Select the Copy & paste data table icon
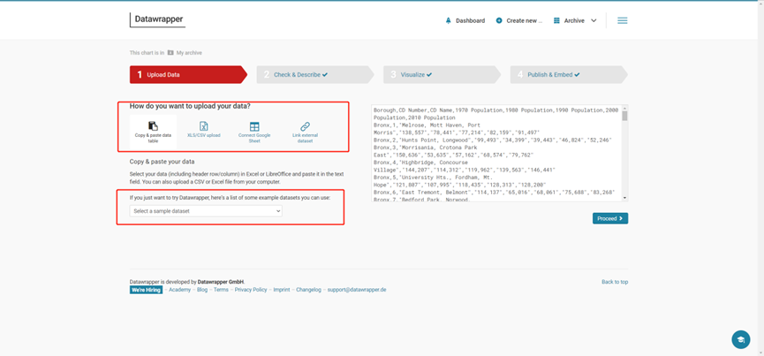The width and height of the screenshot is (764, 356). tap(153, 126)
